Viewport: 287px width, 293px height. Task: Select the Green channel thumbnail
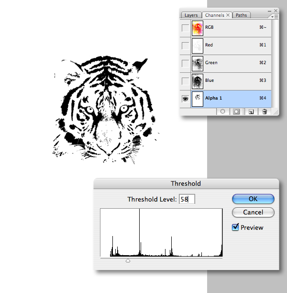click(x=198, y=64)
